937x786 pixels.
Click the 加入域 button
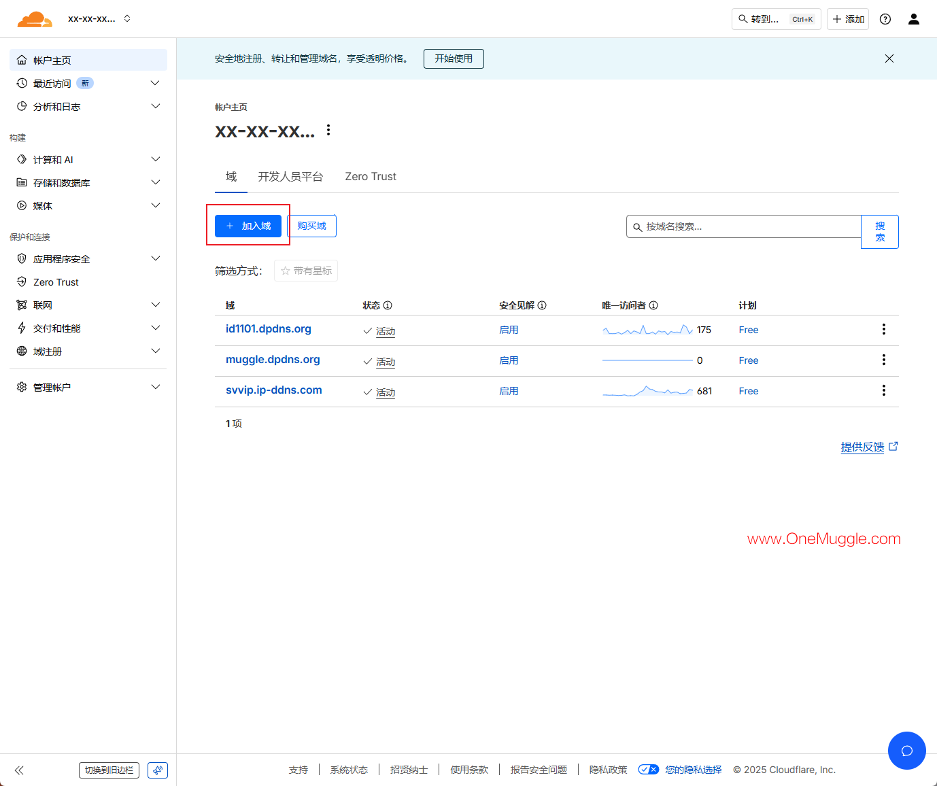point(248,226)
